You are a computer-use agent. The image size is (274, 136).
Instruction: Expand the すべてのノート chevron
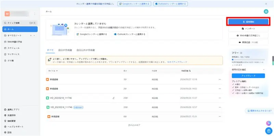coord(34,36)
